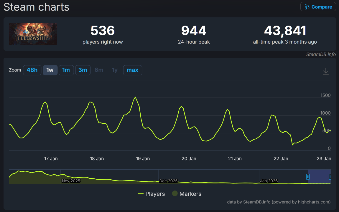Click the 17 Jan axis label

coord(51,159)
